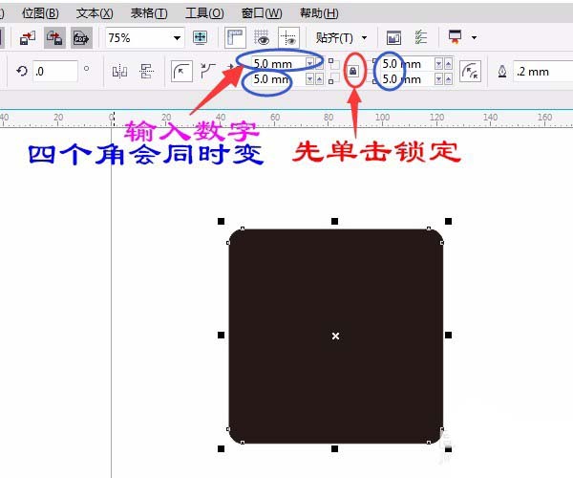Click the mirror vertically icon
Viewport: 573px width, 478px height.
click(x=146, y=72)
